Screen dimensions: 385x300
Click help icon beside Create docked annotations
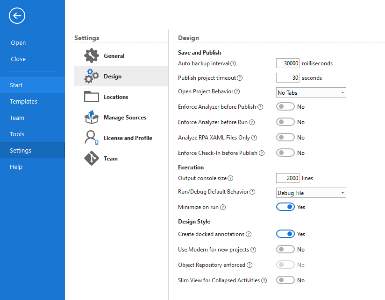249,234
